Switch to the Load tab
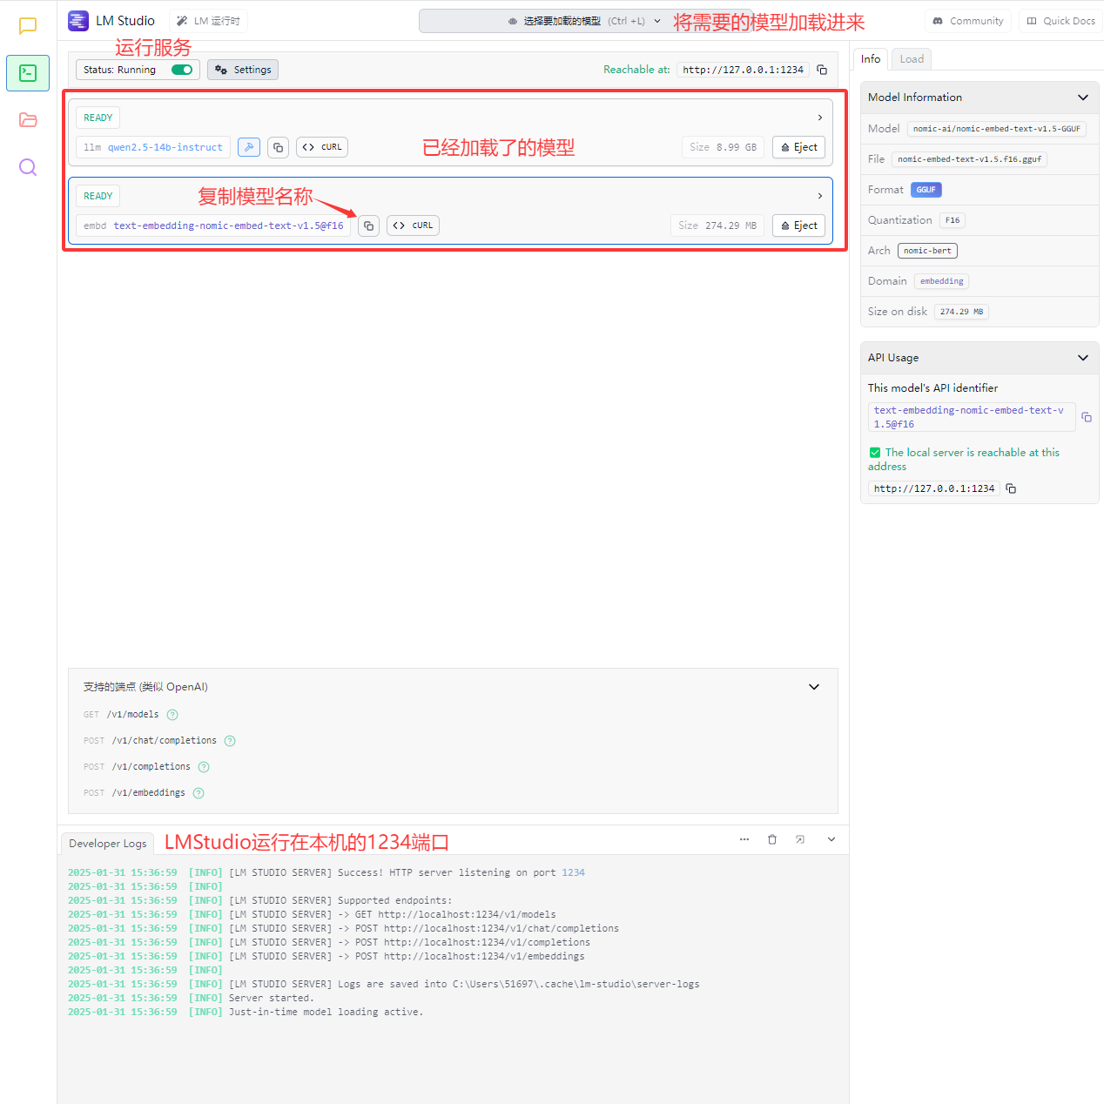 [912, 59]
